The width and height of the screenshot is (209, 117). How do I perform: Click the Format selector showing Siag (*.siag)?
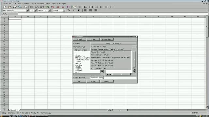tap(113, 44)
